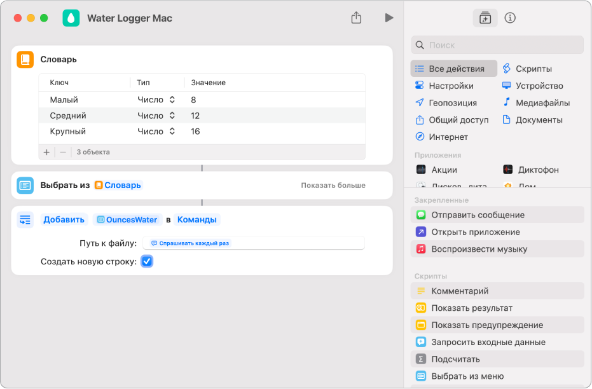Add the Подсчитать action
Image resolution: width=592 pixels, height=389 pixels.
point(497,359)
